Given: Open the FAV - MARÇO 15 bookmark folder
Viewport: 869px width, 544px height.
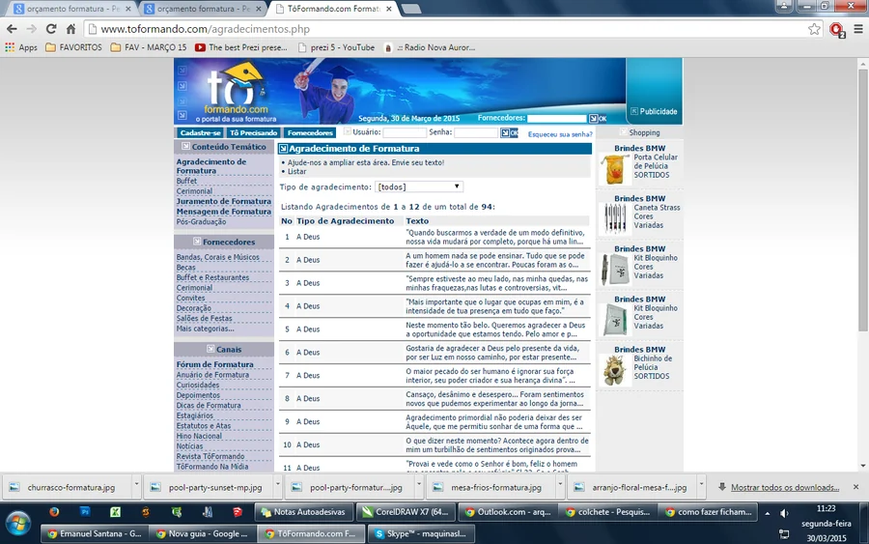Looking at the screenshot, I should (149, 47).
